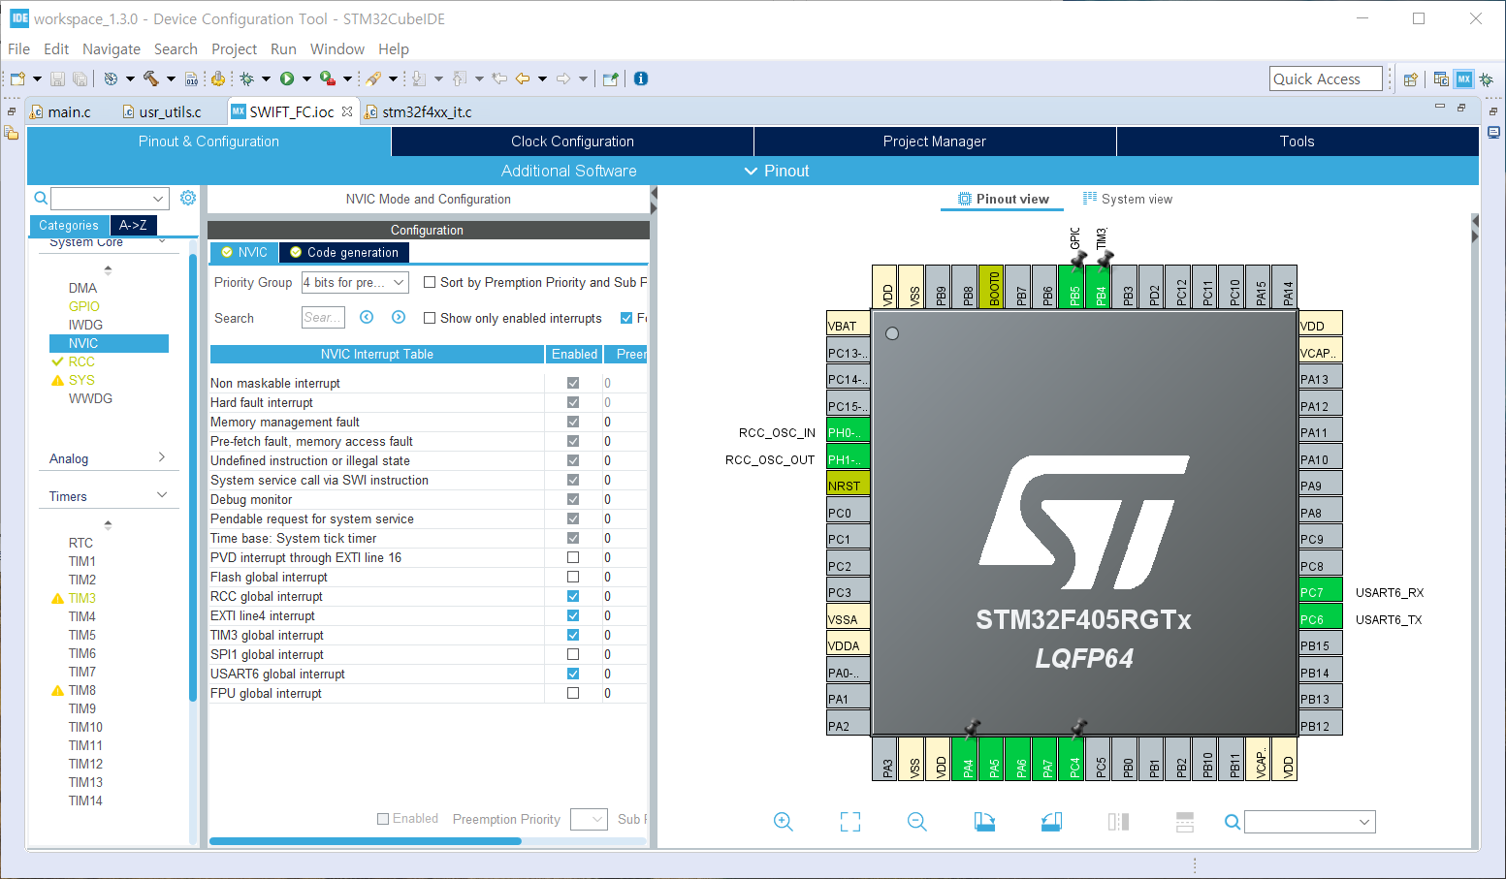Disable the TIM3 global interrupt

click(573, 635)
